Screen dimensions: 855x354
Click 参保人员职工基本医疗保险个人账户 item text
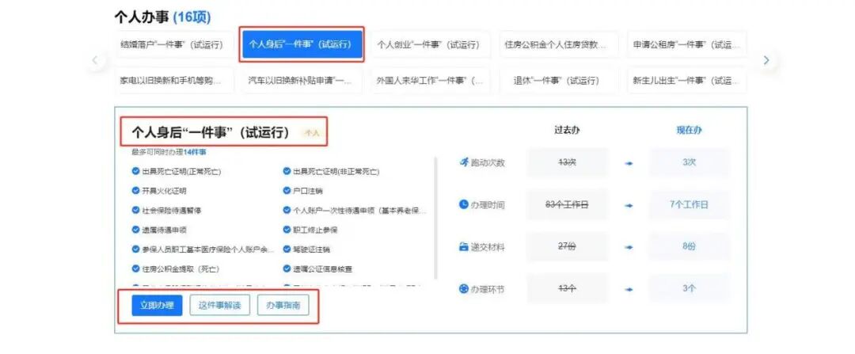[208, 249]
